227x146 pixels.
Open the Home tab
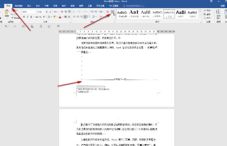coord(8,6)
